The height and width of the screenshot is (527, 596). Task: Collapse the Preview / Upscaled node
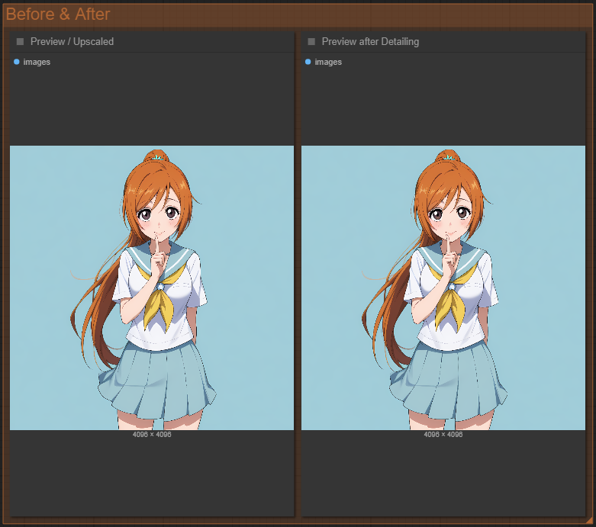(x=20, y=41)
